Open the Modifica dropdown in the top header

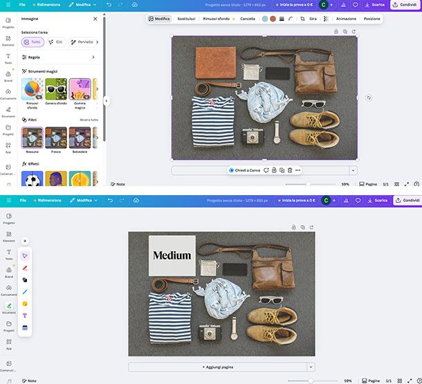[82, 5]
